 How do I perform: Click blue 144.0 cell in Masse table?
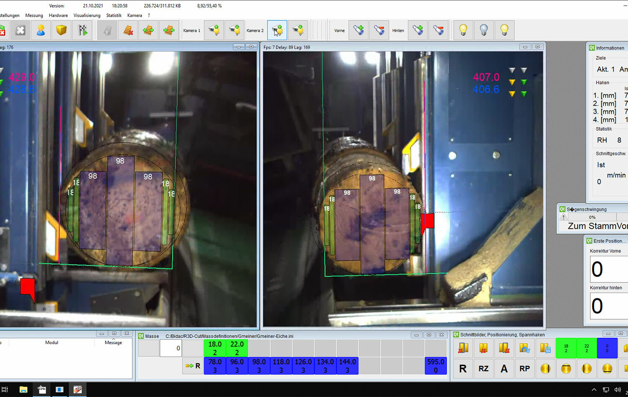[347, 366]
